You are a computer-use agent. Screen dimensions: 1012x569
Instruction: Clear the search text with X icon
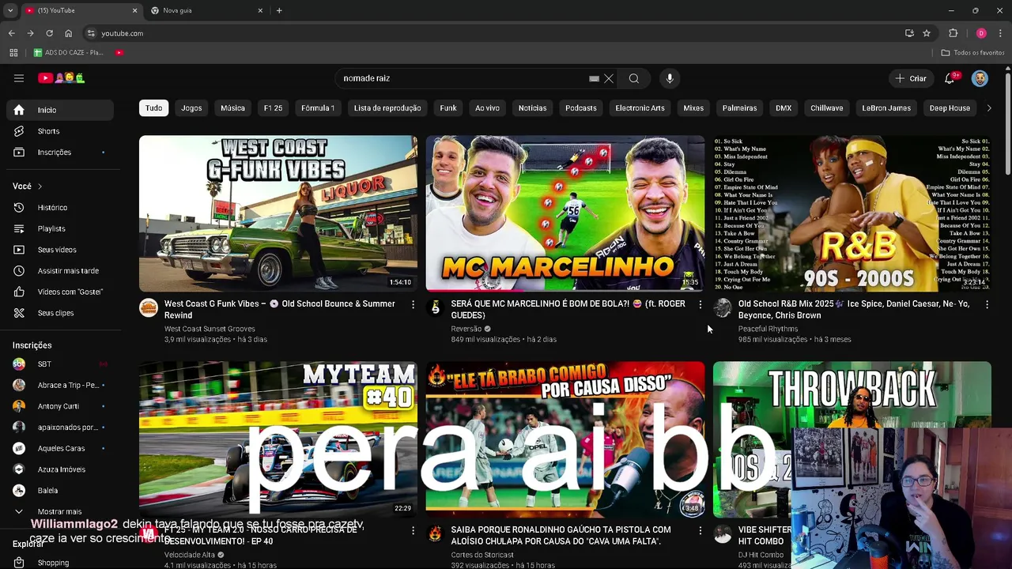609,78
